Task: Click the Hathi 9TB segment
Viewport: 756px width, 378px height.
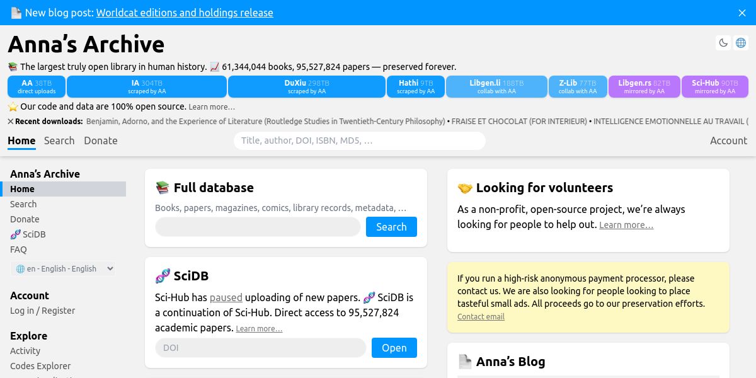Action: click(415, 87)
